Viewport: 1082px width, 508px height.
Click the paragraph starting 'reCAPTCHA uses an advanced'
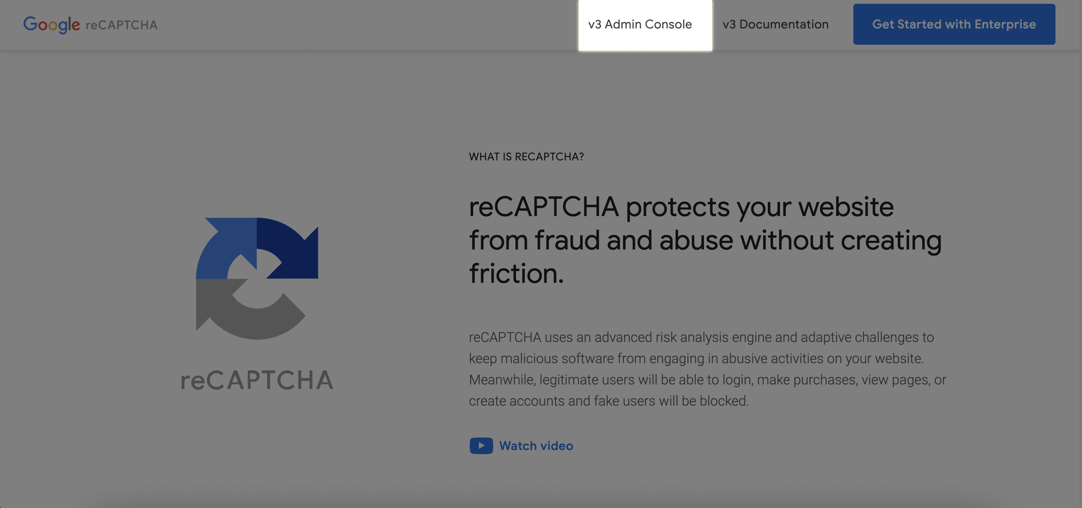click(x=707, y=369)
